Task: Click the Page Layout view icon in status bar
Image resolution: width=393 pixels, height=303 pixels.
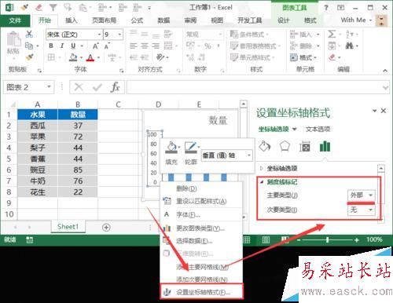Action: [266, 239]
